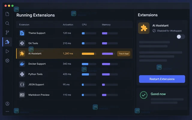Click the Running Extensions heading
192x120 pixels.
click(x=35, y=15)
